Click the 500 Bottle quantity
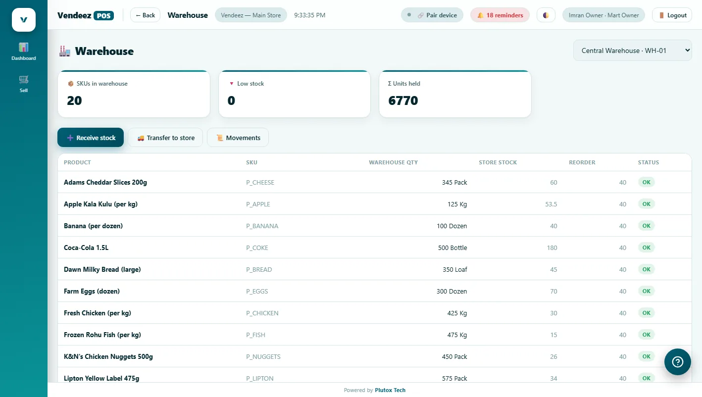The image size is (702, 397). 452,248
